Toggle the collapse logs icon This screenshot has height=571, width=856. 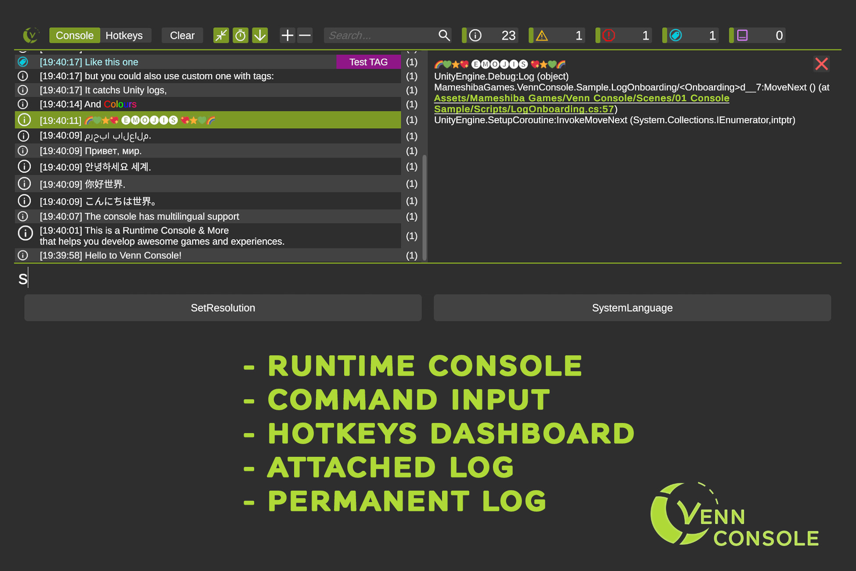coord(221,35)
